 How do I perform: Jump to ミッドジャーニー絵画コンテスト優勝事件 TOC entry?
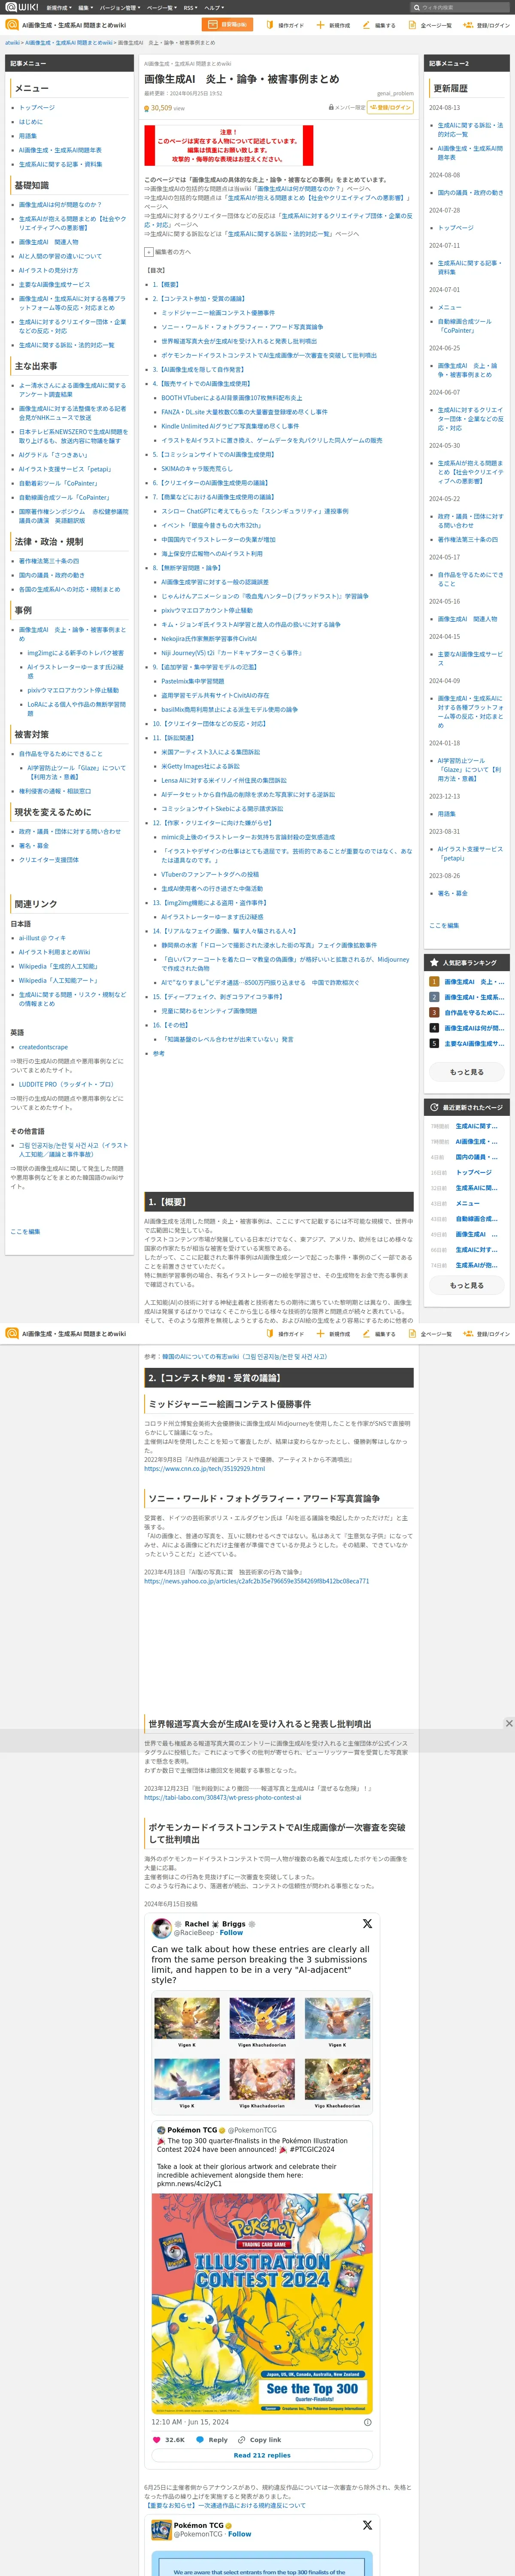(218, 313)
